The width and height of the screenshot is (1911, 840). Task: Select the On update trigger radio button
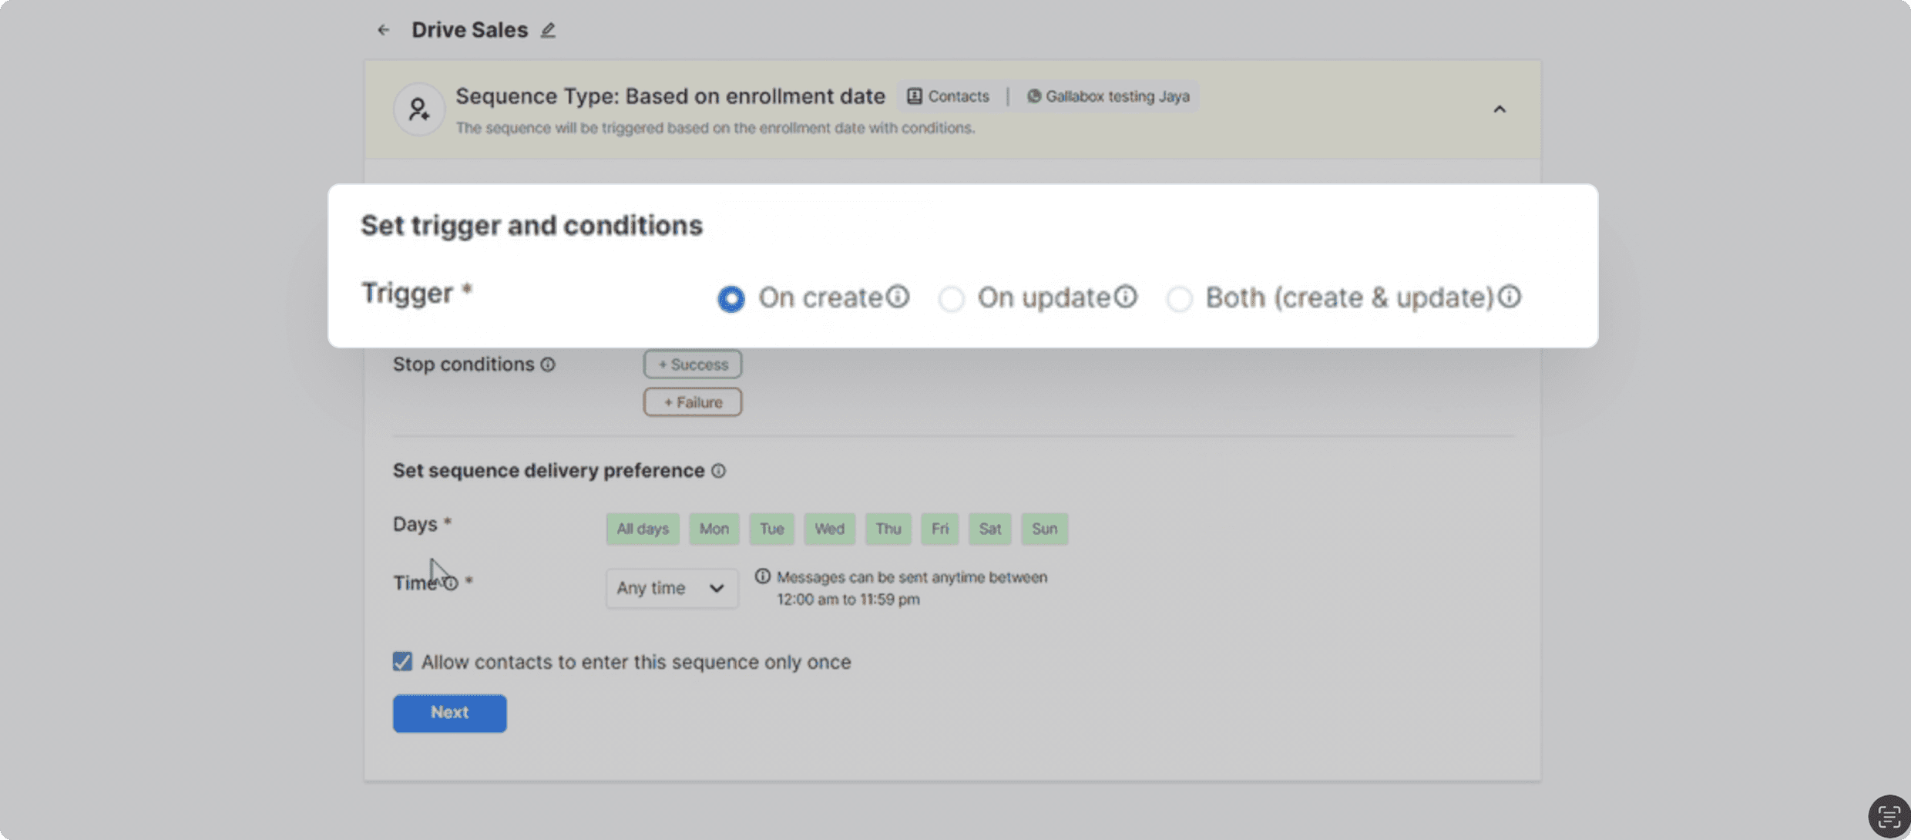[x=952, y=299]
